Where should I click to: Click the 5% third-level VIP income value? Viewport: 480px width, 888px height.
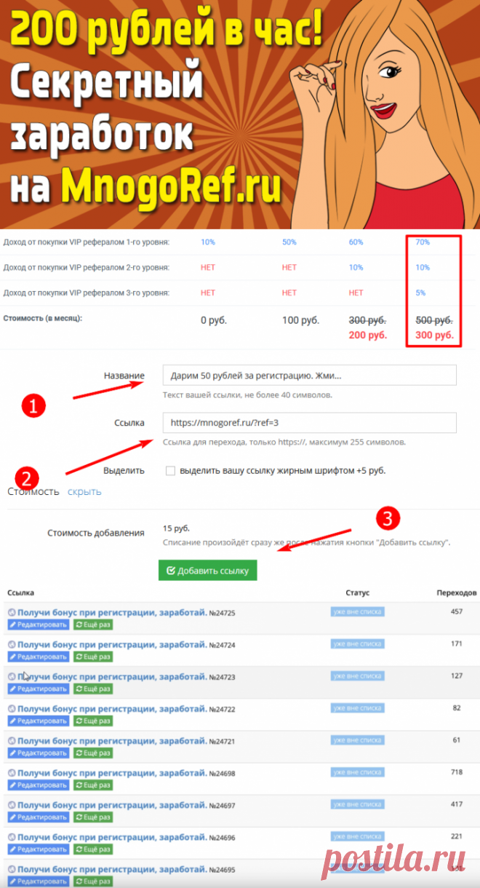pos(420,293)
